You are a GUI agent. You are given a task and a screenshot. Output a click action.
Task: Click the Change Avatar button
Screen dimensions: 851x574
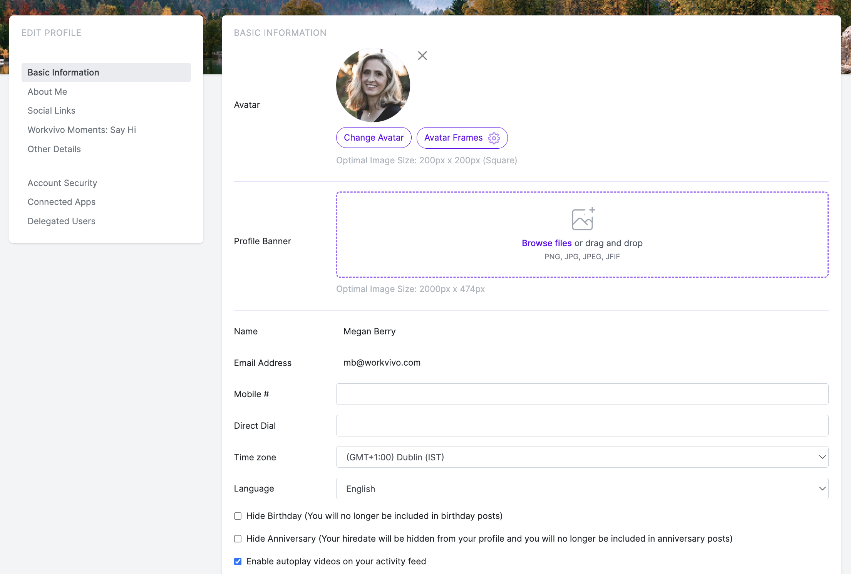[374, 138]
